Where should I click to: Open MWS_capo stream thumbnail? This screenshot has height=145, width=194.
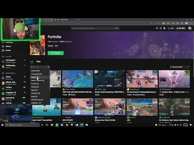(110, 79)
